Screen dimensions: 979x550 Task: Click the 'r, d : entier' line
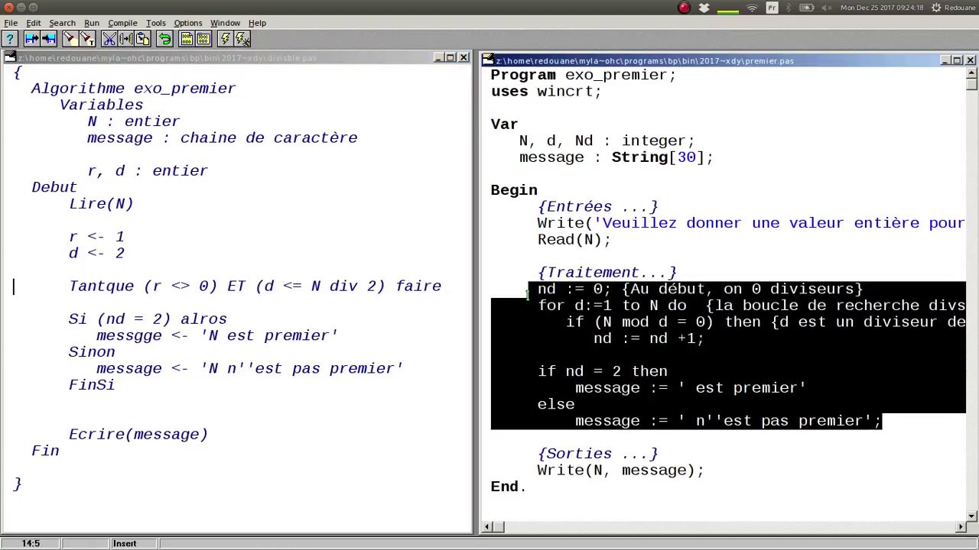[x=148, y=171]
